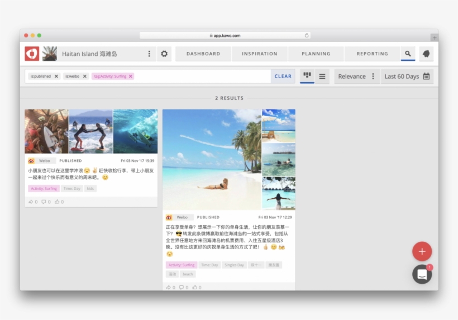Open the Haitan Island account avatar

tap(50, 54)
